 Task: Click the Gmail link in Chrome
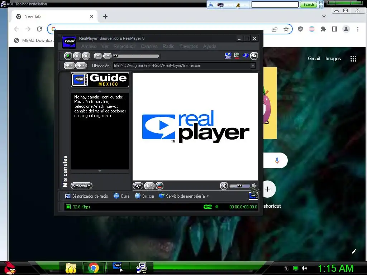tap(314, 58)
